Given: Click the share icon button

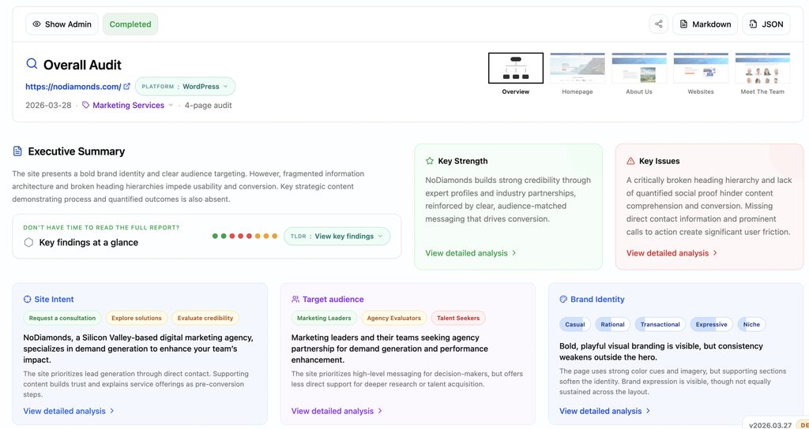Looking at the screenshot, I should [x=659, y=24].
